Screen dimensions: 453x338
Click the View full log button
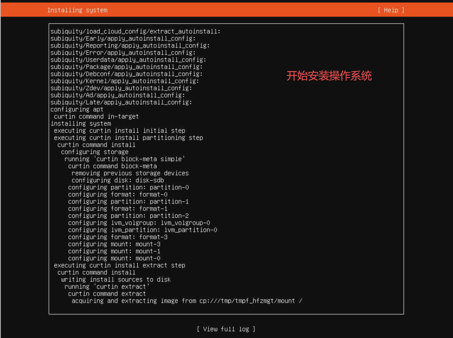point(226,329)
